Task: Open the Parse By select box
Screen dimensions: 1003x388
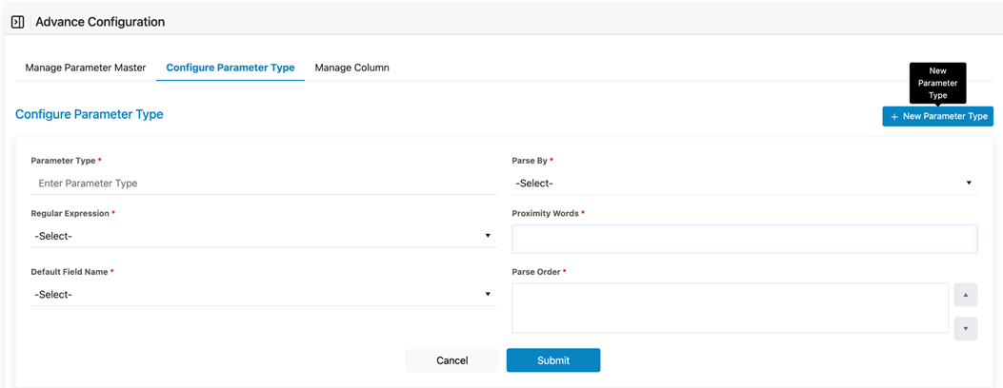Action: point(743,184)
